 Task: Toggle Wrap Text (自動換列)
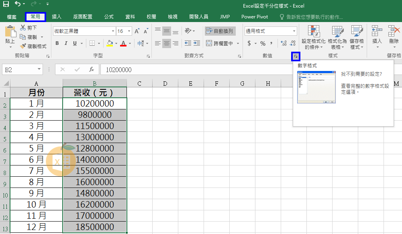(219, 31)
